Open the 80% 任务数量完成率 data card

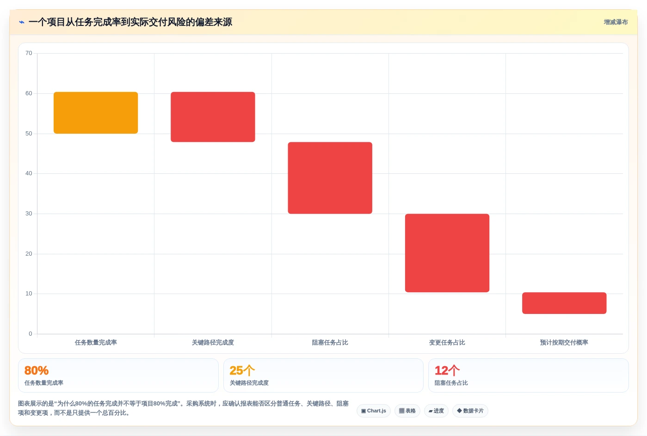click(x=118, y=375)
